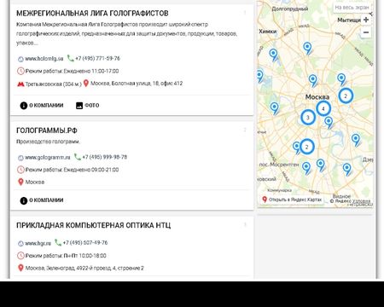
Task: Click Производство голограмм description
Action: click(x=48, y=142)
